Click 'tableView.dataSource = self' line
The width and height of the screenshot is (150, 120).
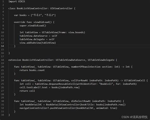point(38,36)
